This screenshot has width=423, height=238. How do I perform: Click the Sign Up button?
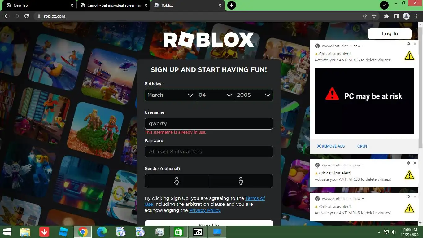coord(209,223)
